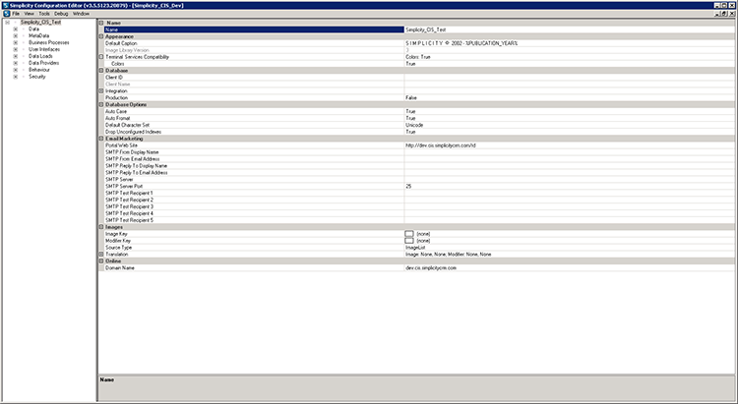Select the Image Library Version property
Image resolution: width=738 pixels, height=404 pixels.
click(254, 50)
